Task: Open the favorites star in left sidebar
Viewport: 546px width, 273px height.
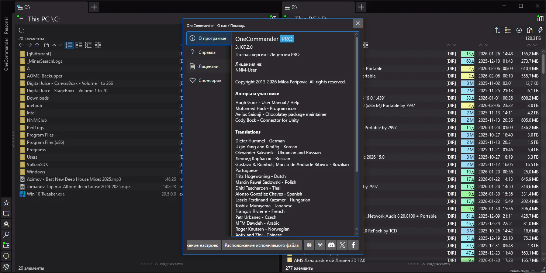Action: pyautogui.click(x=6, y=203)
